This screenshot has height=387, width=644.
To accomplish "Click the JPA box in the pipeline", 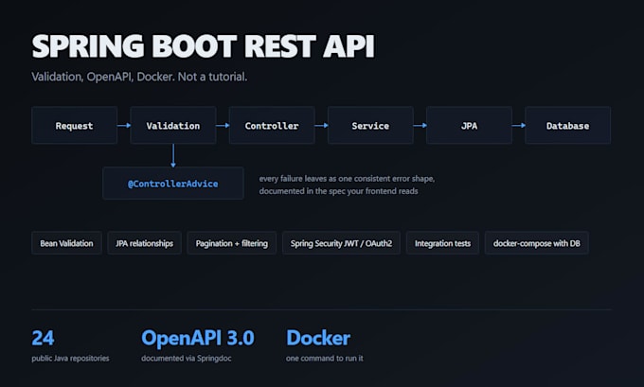I will [x=469, y=125].
